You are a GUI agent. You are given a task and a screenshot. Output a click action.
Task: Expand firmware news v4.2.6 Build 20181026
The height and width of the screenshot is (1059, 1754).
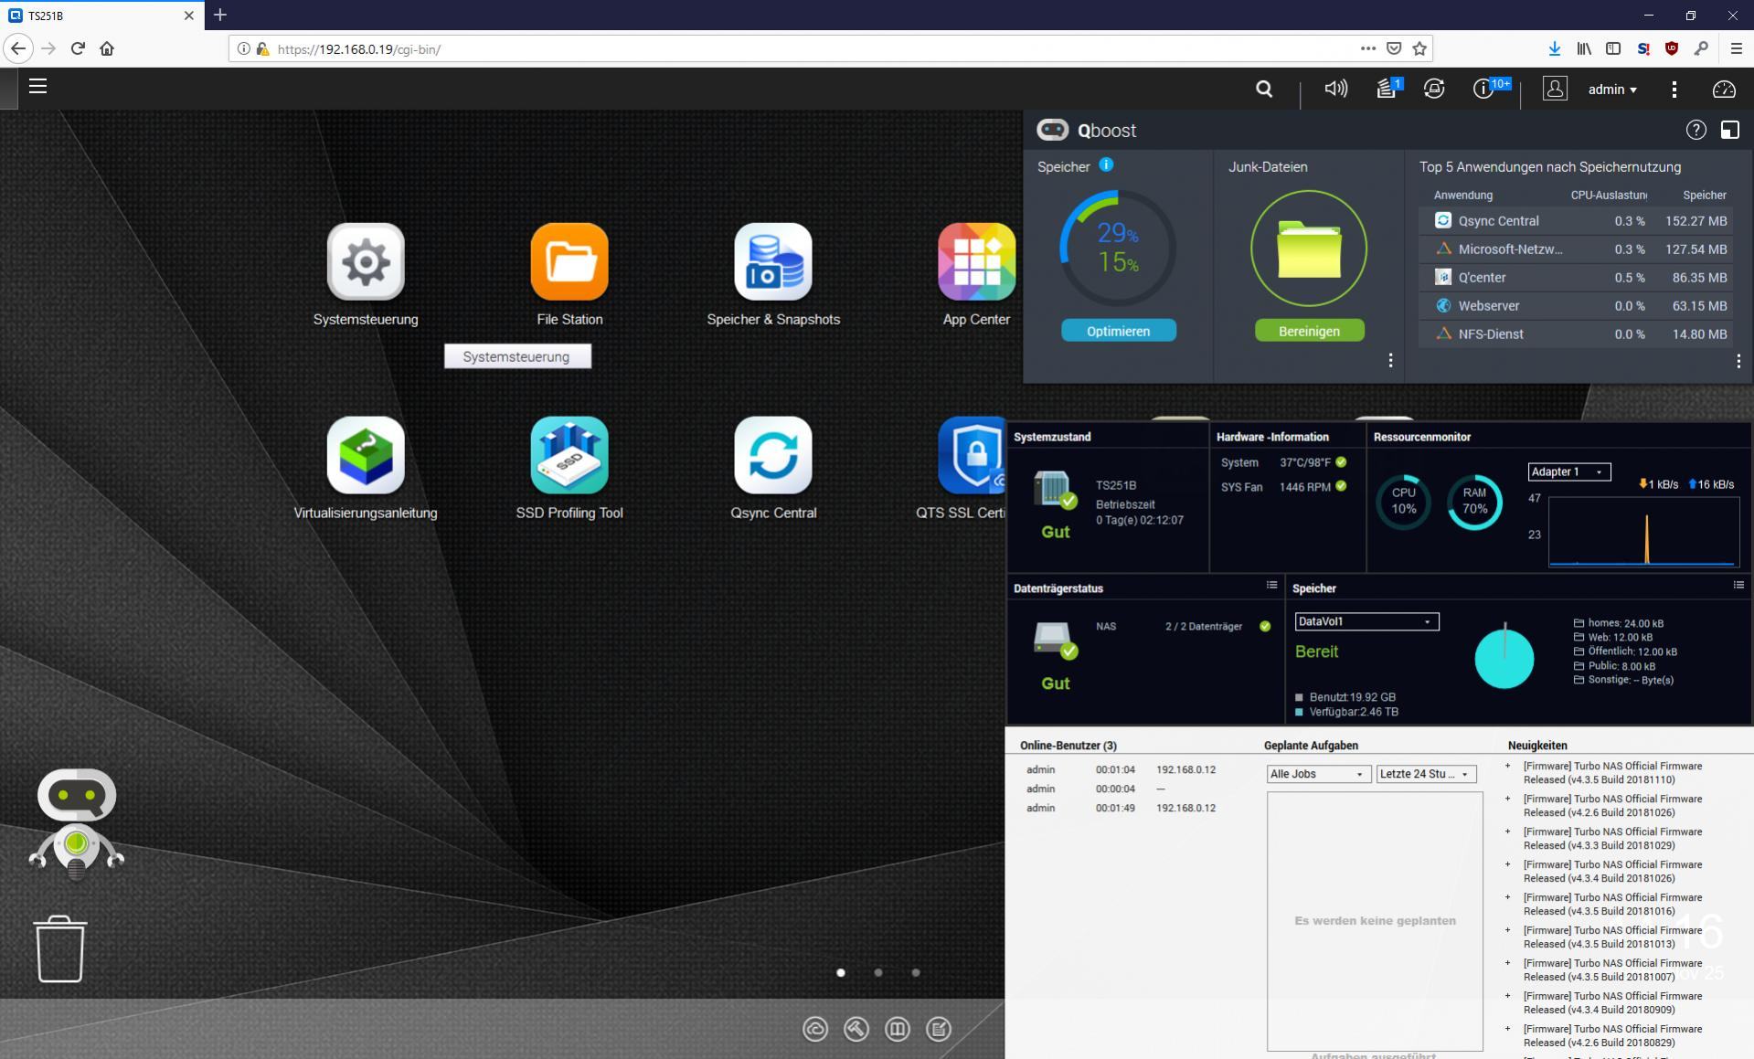pyautogui.click(x=1507, y=800)
